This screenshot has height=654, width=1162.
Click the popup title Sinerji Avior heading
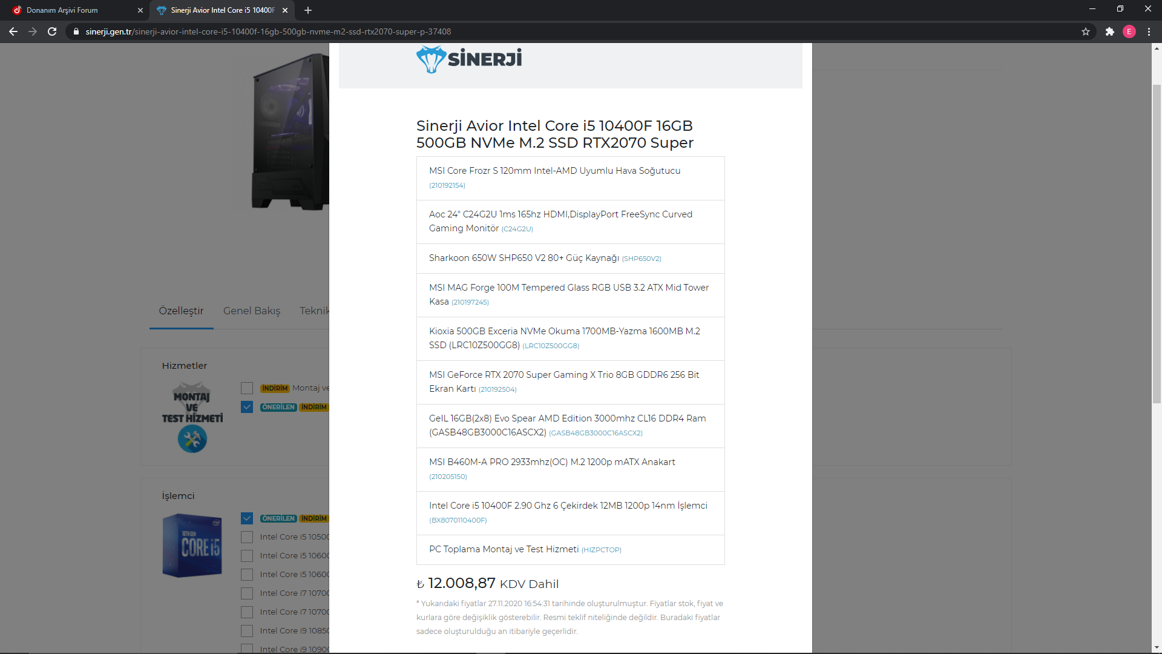[555, 134]
